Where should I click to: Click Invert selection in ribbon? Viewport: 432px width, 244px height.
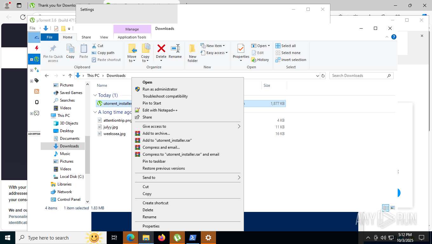click(291, 60)
